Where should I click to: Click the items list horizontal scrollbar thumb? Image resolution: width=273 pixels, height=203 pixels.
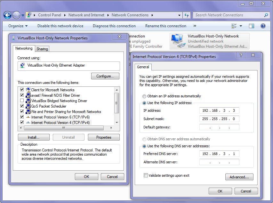[x=64, y=128]
